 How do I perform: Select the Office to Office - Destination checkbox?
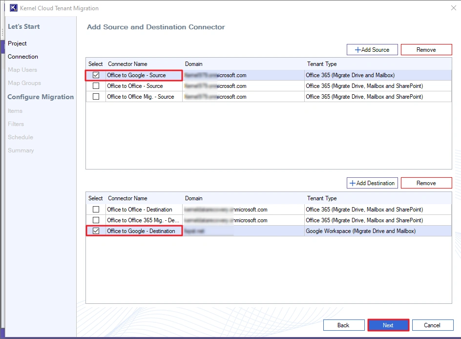click(x=96, y=209)
